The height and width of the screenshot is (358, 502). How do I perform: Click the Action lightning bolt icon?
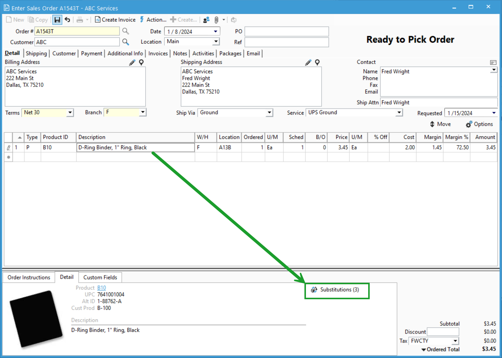pyautogui.click(x=142, y=19)
